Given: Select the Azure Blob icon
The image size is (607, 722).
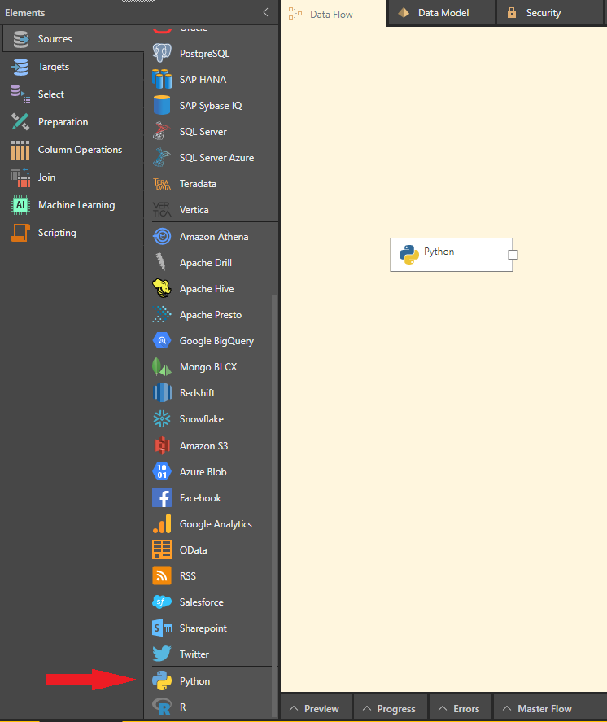Looking at the screenshot, I should tap(162, 472).
